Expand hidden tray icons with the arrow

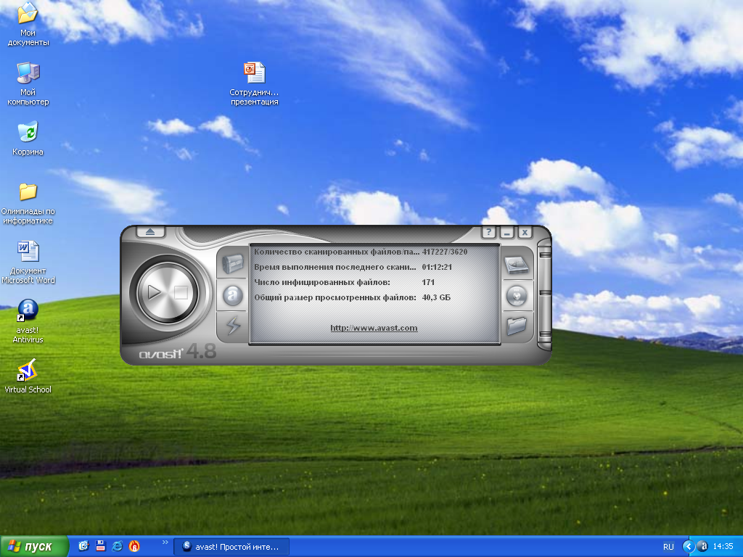tap(688, 547)
